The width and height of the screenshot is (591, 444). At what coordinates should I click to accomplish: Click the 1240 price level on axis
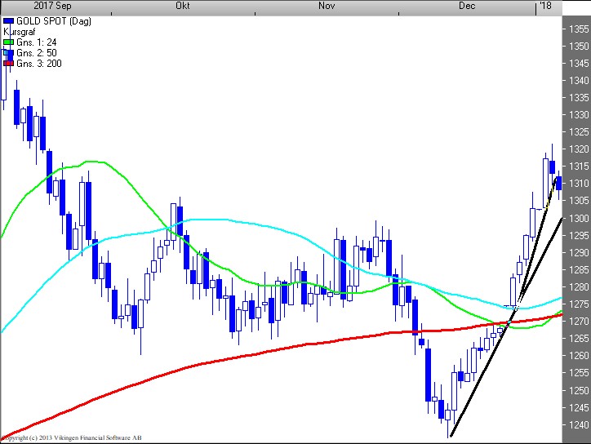point(577,425)
